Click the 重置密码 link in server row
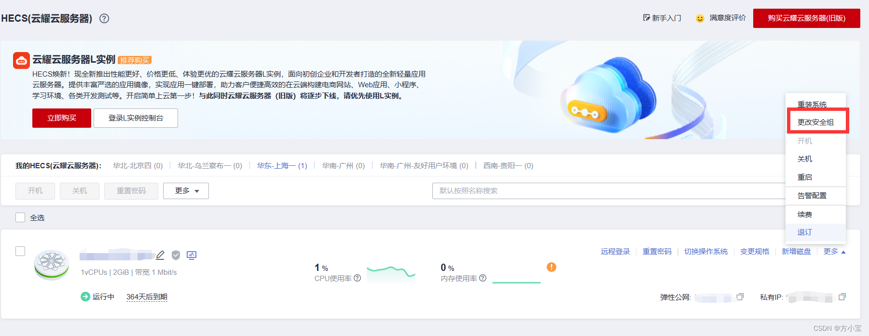This screenshot has height=336, width=869. click(x=657, y=252)
